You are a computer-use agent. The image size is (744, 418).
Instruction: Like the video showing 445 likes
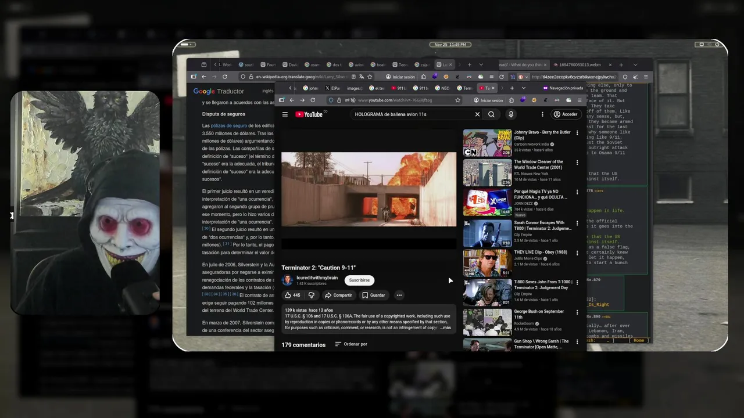pyautogui.click(x=292, y=295)
